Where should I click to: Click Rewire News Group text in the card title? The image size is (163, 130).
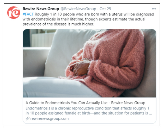click(x=128, y=103)
